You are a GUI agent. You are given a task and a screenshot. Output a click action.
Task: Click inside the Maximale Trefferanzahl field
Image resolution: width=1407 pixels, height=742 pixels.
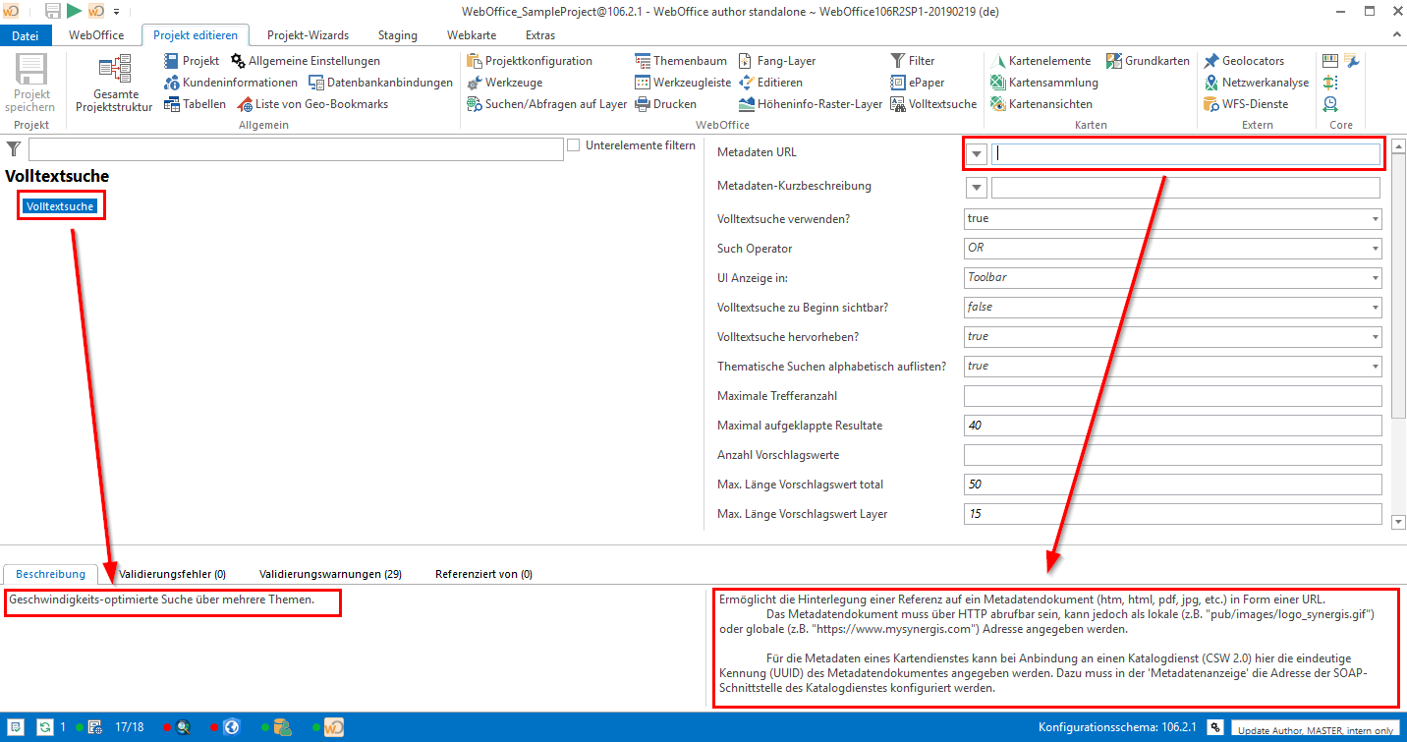(1169, 395)
